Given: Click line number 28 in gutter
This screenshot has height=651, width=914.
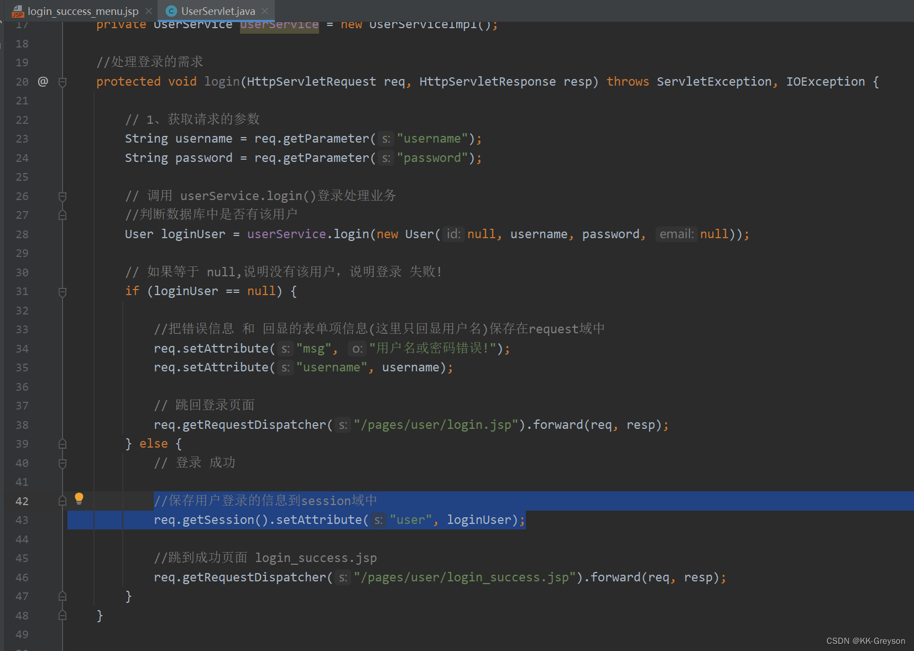Looking at the screenshot, I should pos(22,234).
